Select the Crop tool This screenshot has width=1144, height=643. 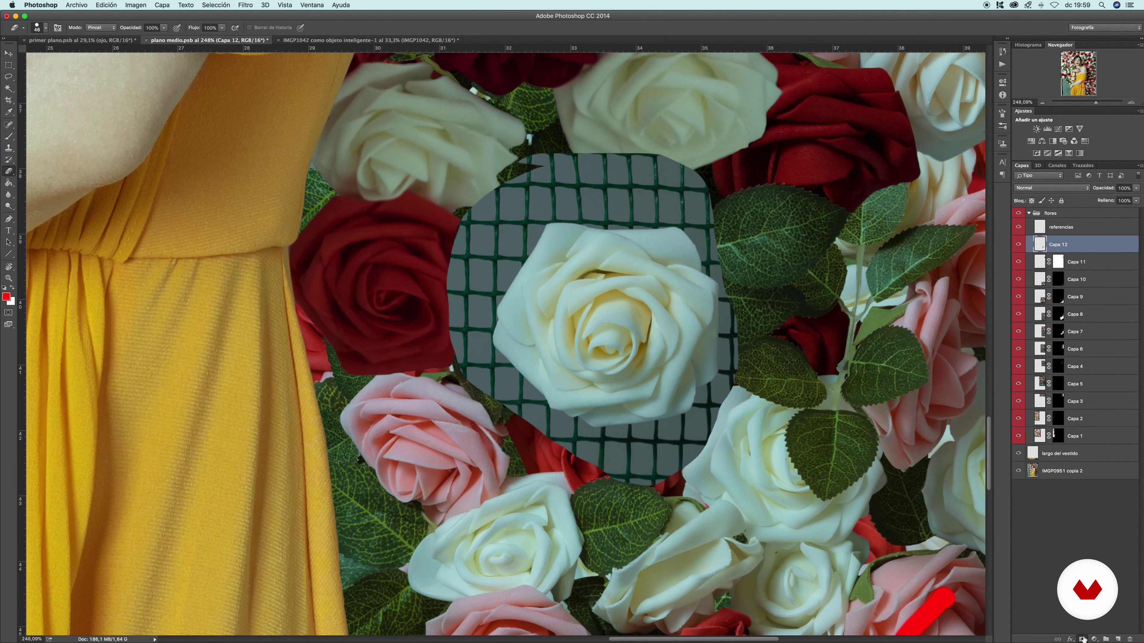[8, 100]
